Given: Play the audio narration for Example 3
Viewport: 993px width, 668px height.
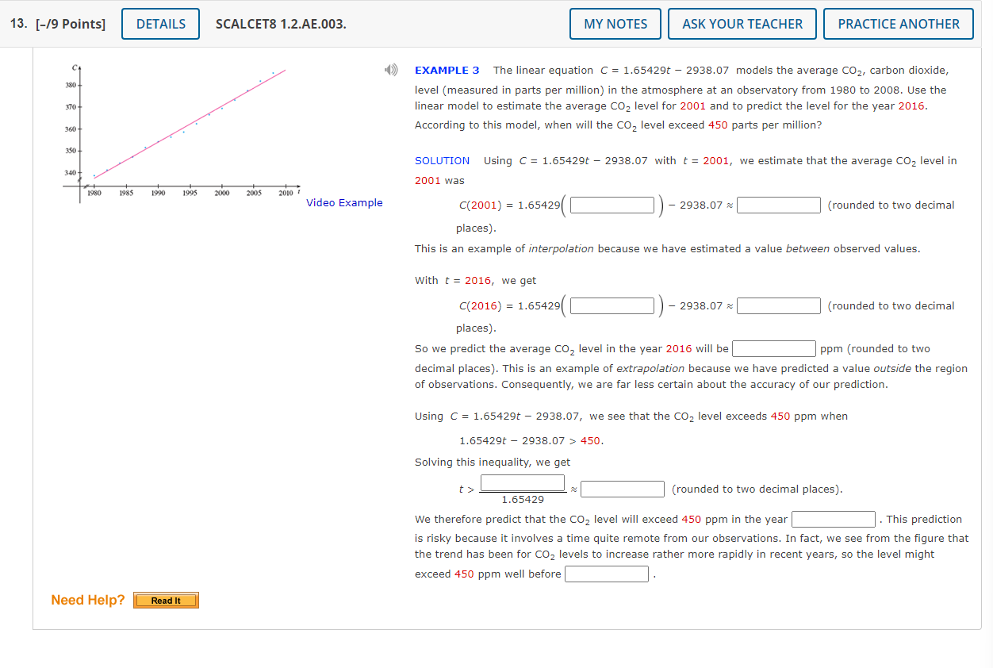Looking at the screenshot, I should (390, 70).
